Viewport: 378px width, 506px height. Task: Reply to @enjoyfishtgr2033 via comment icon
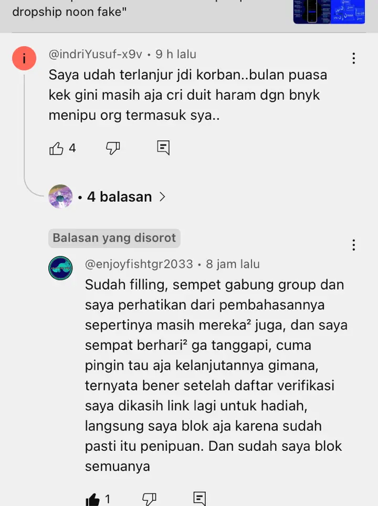(199, 499)
